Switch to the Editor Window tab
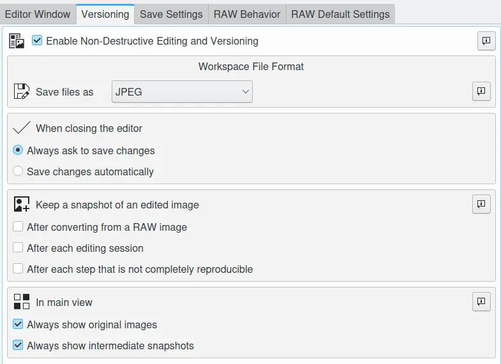The height and width of the screenshot is (364, 501). 36,14
